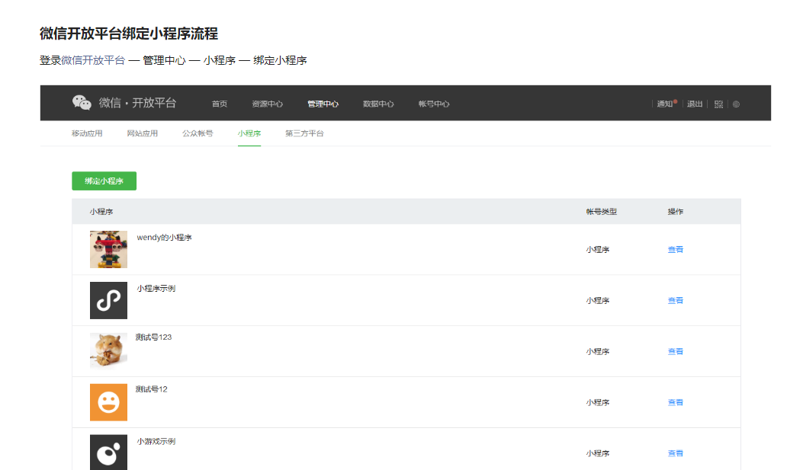Click the green 绑定小程序 button
The image size is (787, 470).
click(104, 181)
